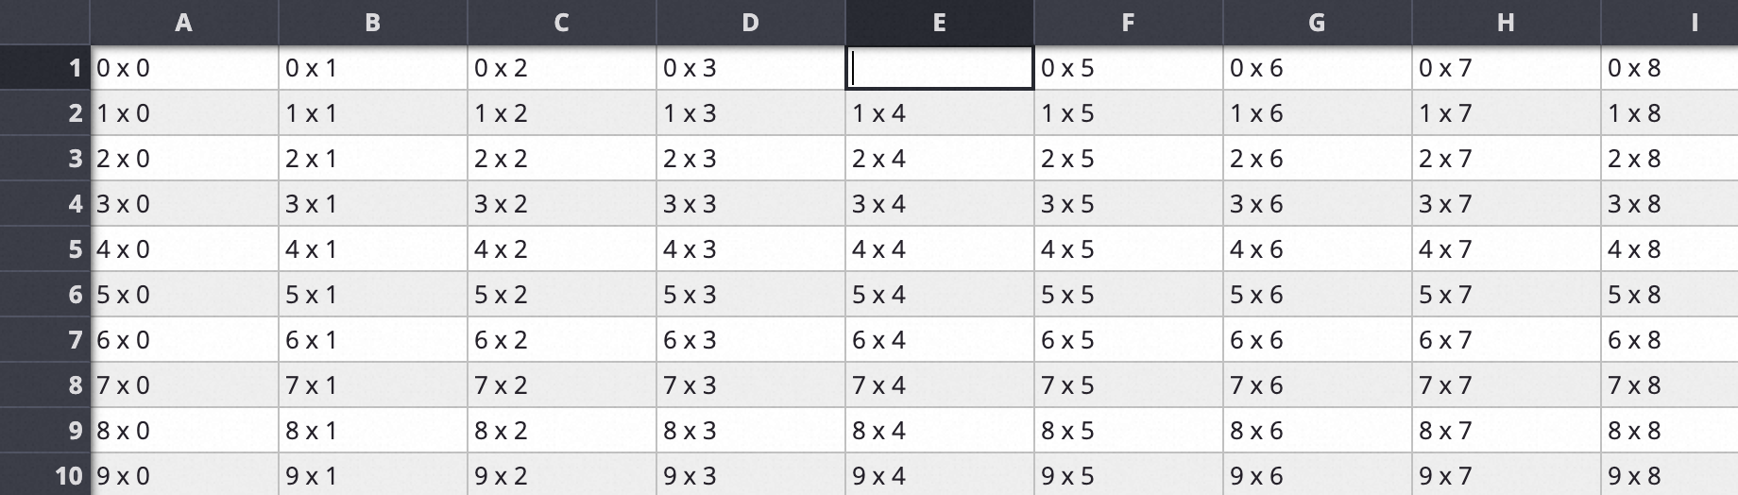Select column C header

(x=562, y=23)
